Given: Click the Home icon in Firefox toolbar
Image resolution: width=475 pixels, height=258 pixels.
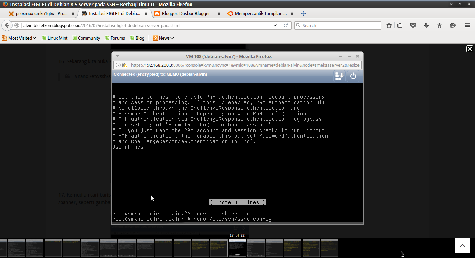Looking at the screenshot, I should click(x=439, y=25).
